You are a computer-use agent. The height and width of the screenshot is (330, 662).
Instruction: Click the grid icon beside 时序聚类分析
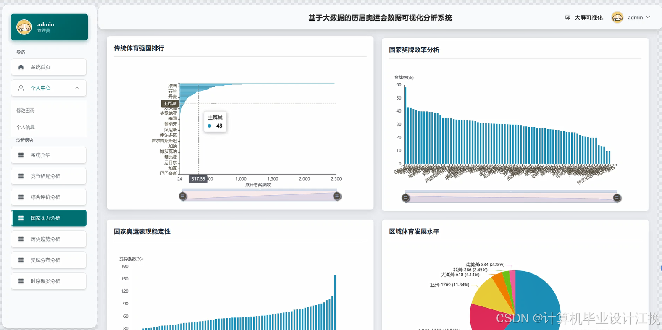coord(21,281)
